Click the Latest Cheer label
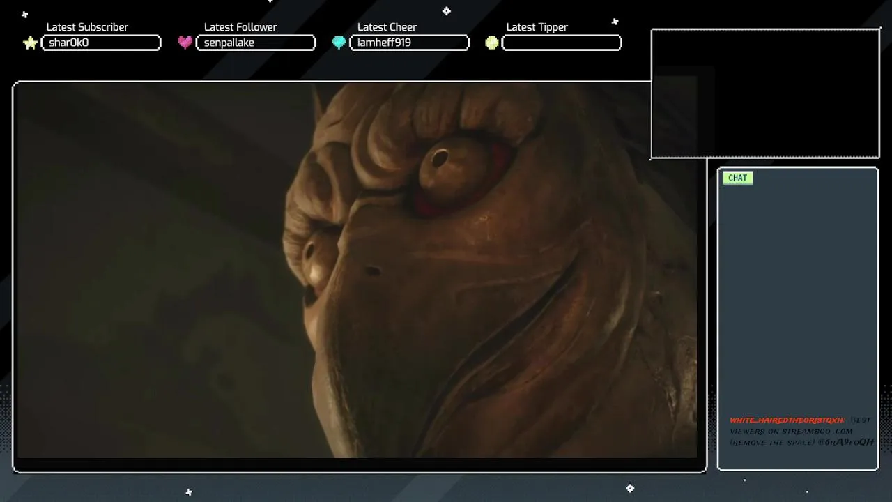The height and width of the screenshot is (502, 892). click(x=387, y=27)
